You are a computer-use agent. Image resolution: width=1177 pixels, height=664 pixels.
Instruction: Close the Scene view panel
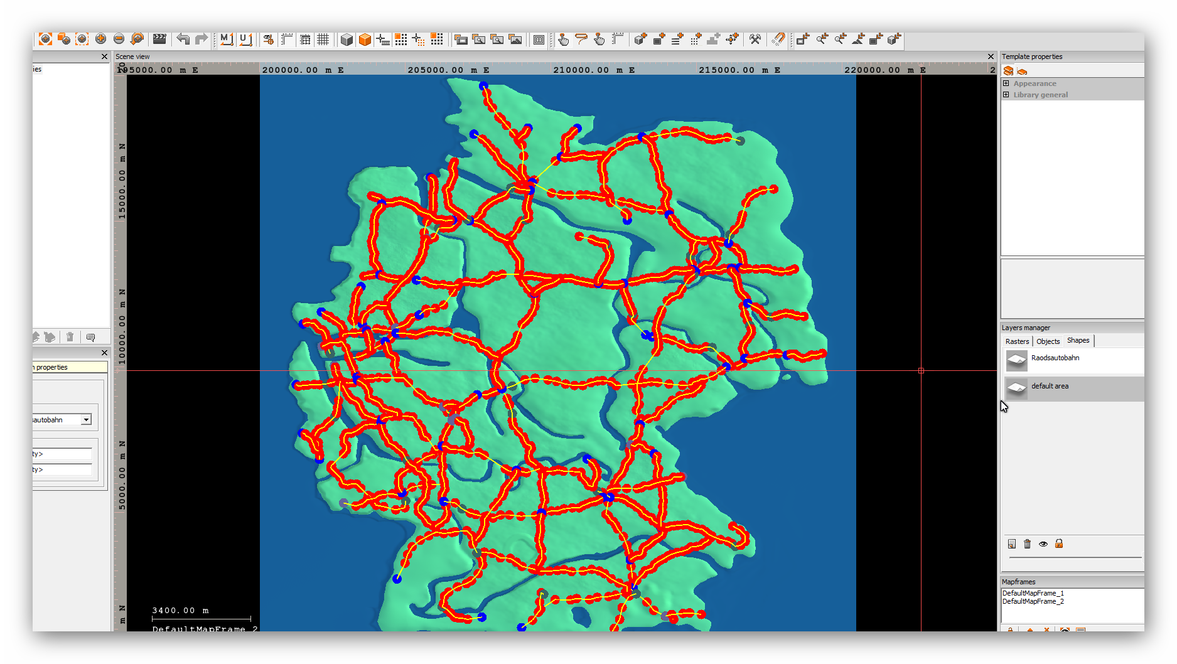991,56
